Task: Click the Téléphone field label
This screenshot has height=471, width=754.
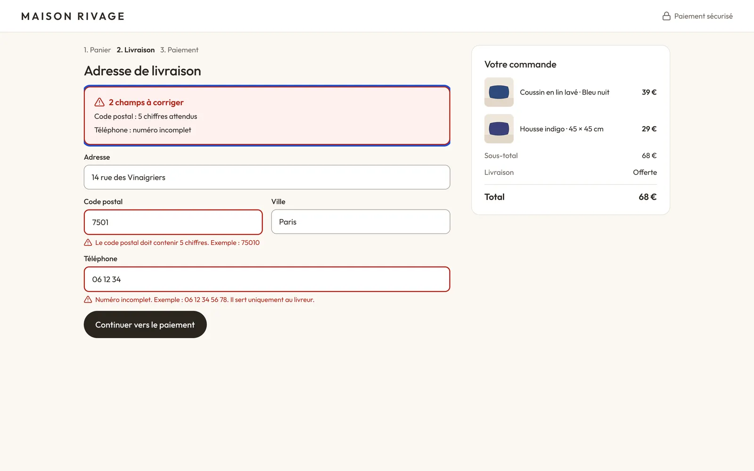Action: coord(101,259)
